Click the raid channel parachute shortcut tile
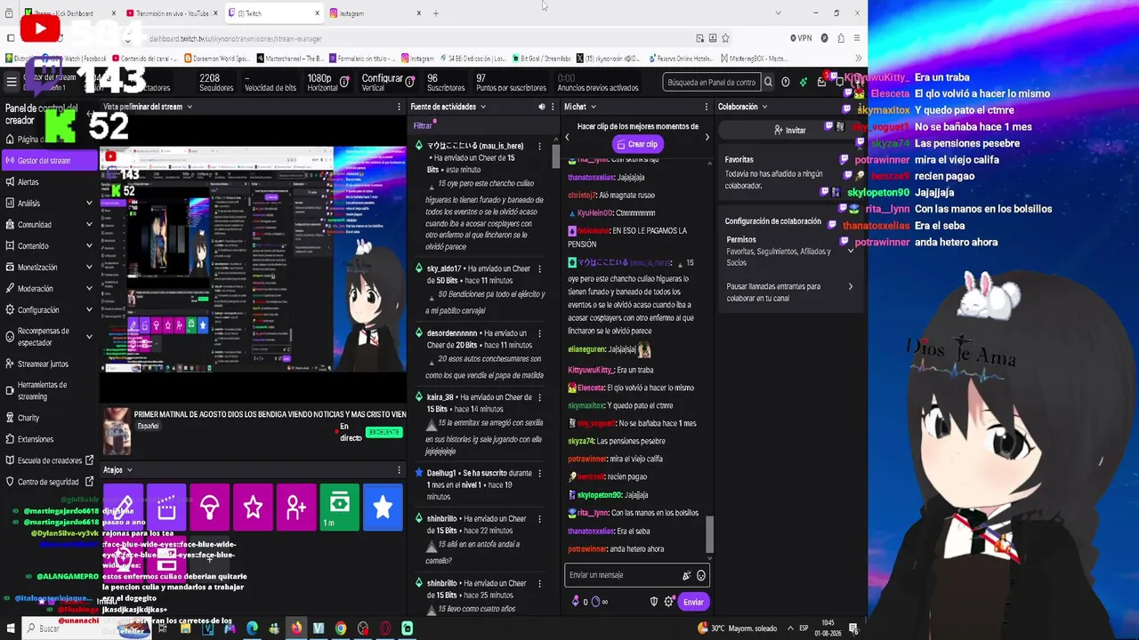This screenshot has width=1139, height=640. [210, 507]
